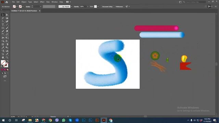Viewport: 219px width, 123px height.
Task: Select the Zoom tool
Action: click(x=7, y=57)
